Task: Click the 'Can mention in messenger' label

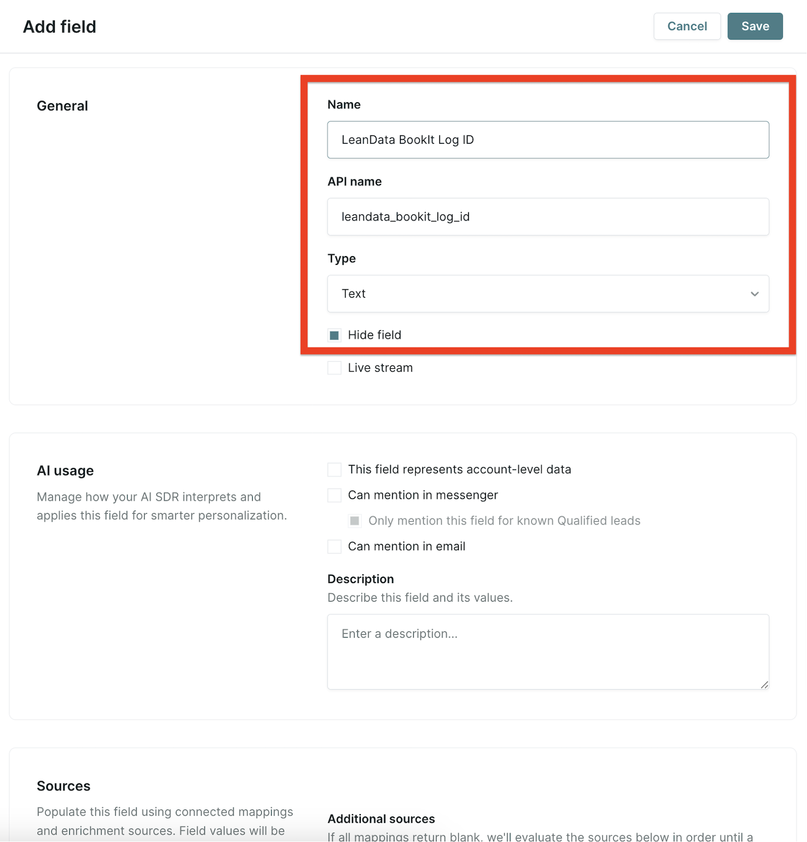Action: (x=423, y=495)
